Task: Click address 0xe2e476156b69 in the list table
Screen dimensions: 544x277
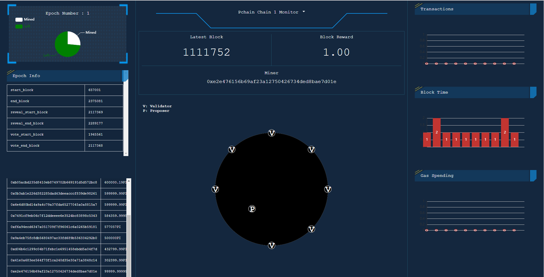Action: pyautogui.click(x=54, y=271)
